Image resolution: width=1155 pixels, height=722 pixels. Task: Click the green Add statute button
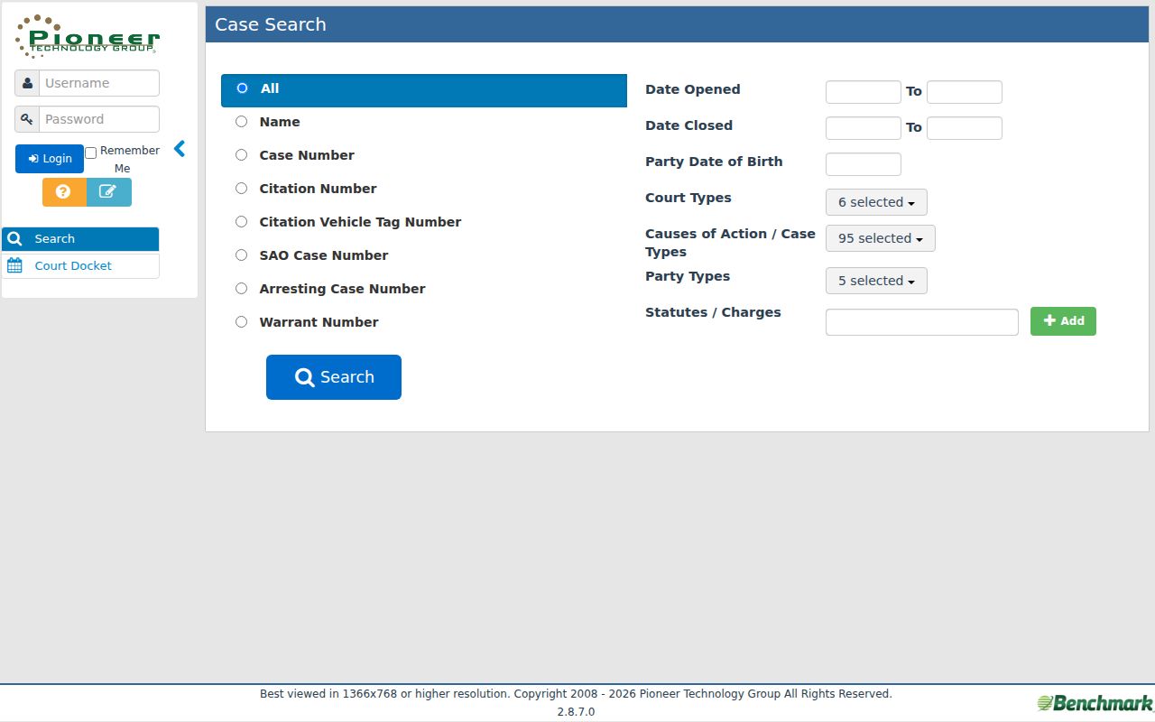pos(1063,321)
